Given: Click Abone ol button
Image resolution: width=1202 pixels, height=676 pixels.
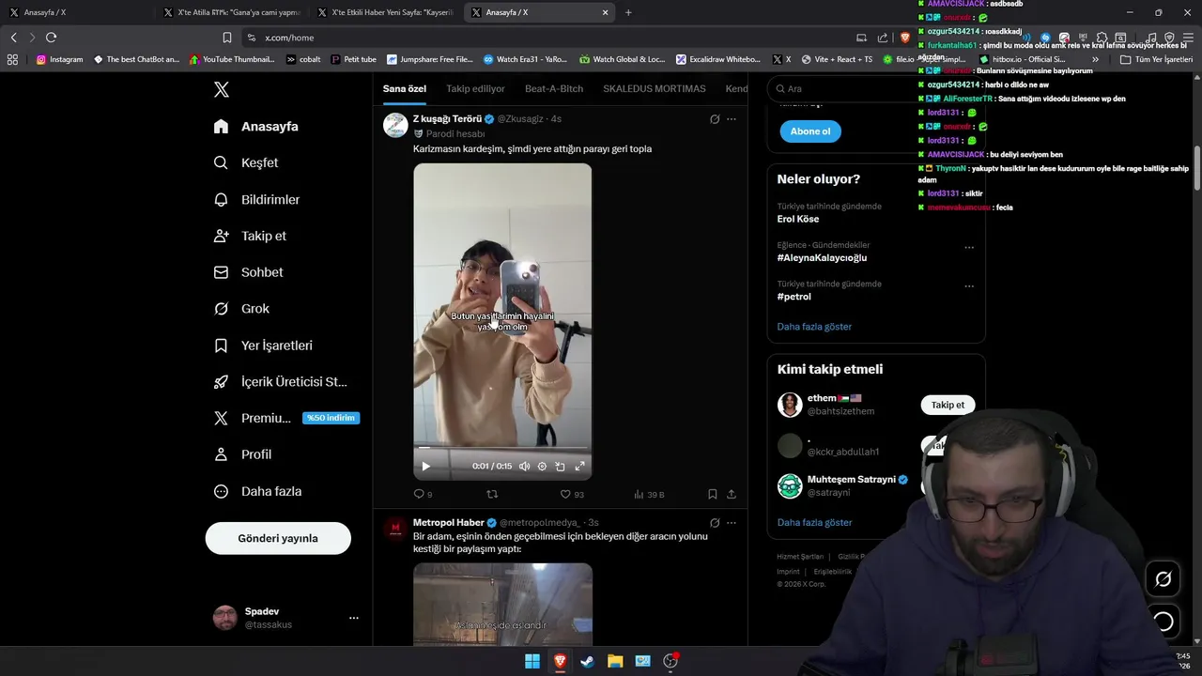Looking at the screenshot, I should coord(810,131).
